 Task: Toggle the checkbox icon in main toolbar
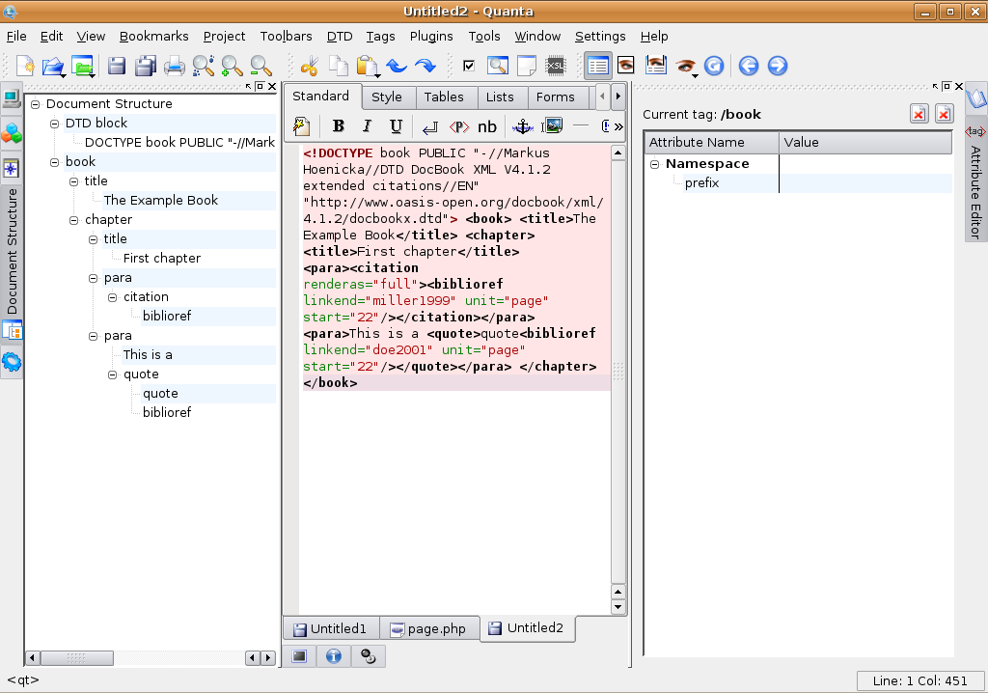[x=469, y=66]
